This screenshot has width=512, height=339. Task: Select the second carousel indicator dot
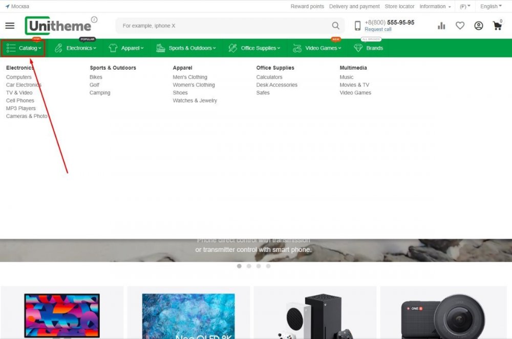pos(249,266)
